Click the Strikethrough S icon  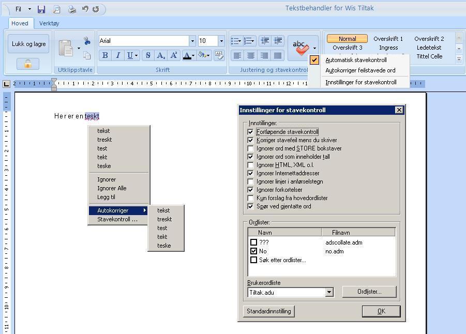(x=148, y=55)
